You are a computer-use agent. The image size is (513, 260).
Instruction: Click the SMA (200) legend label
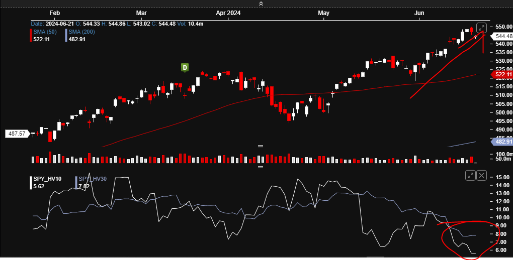[x=82, y=32]
